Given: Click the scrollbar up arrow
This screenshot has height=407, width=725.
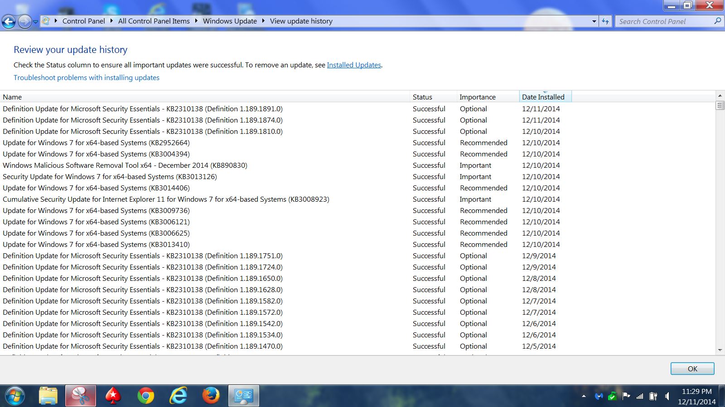Looking at the screenshot, I should 720,96.
